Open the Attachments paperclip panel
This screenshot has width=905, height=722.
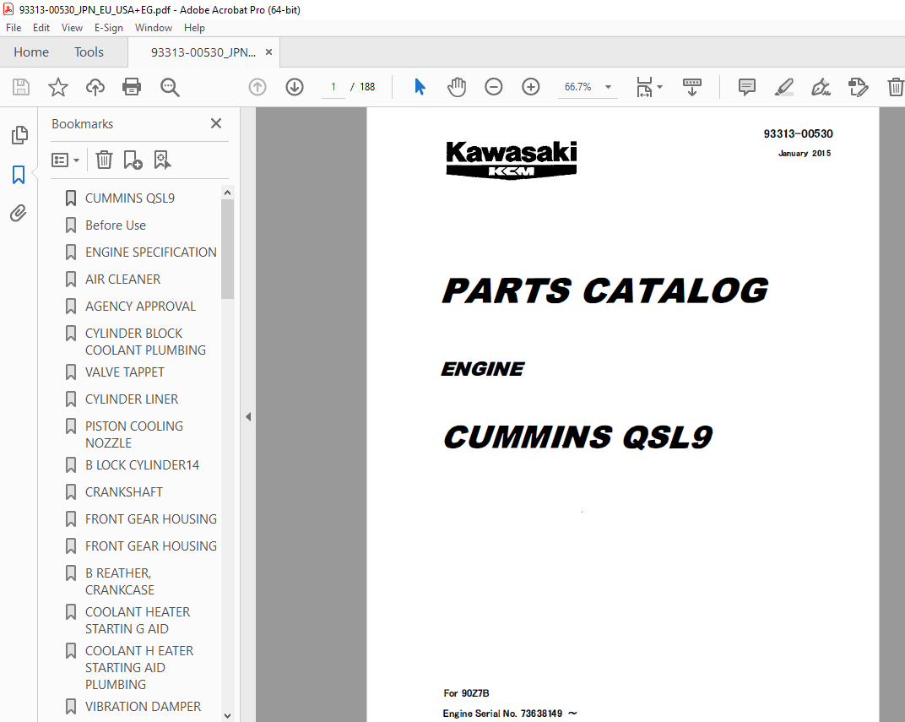coord(19,213)
